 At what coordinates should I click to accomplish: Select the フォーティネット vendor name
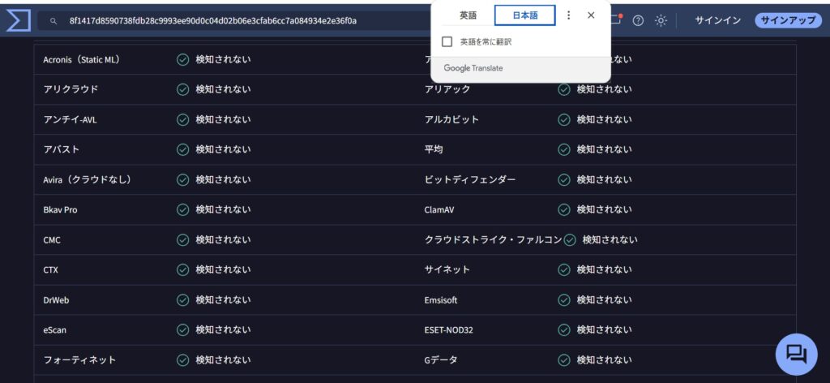coord(79,360)
